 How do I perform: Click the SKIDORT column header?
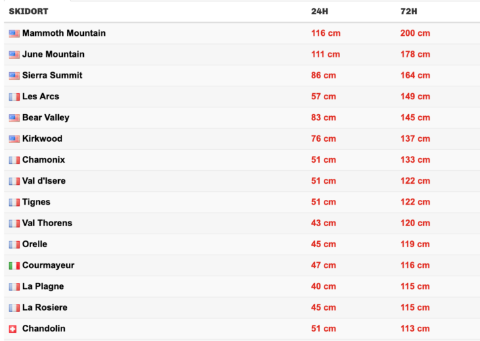point(28,11)
